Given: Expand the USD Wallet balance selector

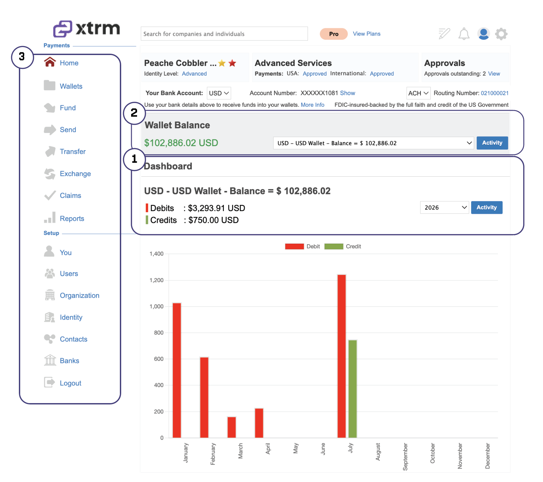Looking at the screenshot, I should (x=373, y=143).
